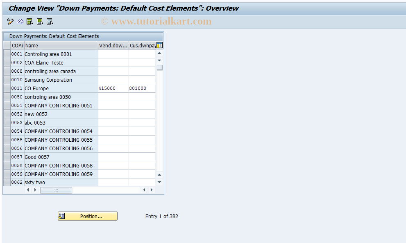The width and height of the screenshot is (406, 243).
Task: Click the COAr column header
Action: (17, 45)
